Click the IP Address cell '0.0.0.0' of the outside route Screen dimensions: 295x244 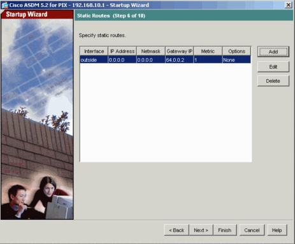pos(122,60)
